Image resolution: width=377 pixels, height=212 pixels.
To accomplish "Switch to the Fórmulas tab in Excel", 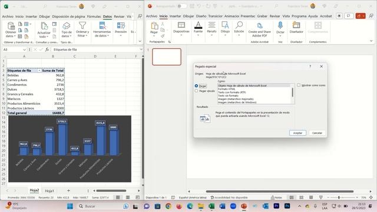I will click(x=94, y=16).
